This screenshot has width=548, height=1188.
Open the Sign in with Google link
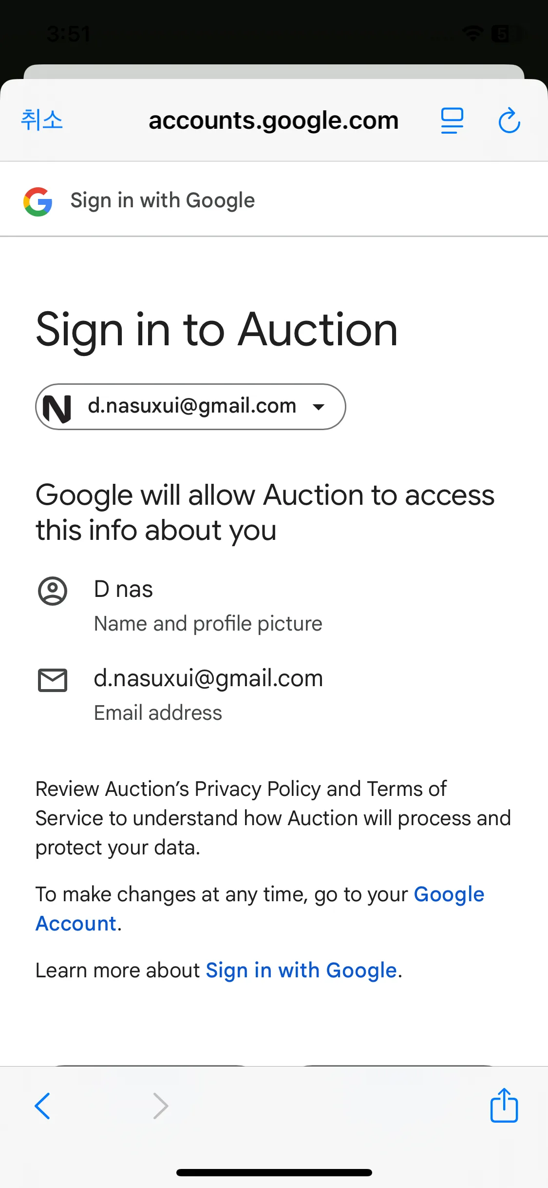301,970
